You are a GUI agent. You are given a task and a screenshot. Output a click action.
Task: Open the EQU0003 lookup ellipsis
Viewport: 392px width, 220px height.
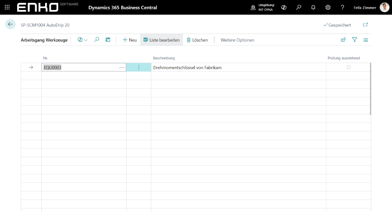(122, 67)
